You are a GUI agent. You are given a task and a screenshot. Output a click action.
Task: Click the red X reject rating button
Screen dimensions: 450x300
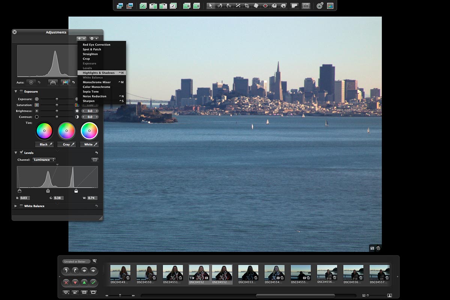66,282
